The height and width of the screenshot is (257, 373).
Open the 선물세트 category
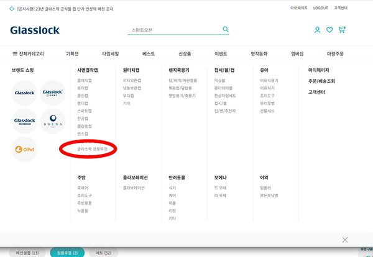[267, 111]
